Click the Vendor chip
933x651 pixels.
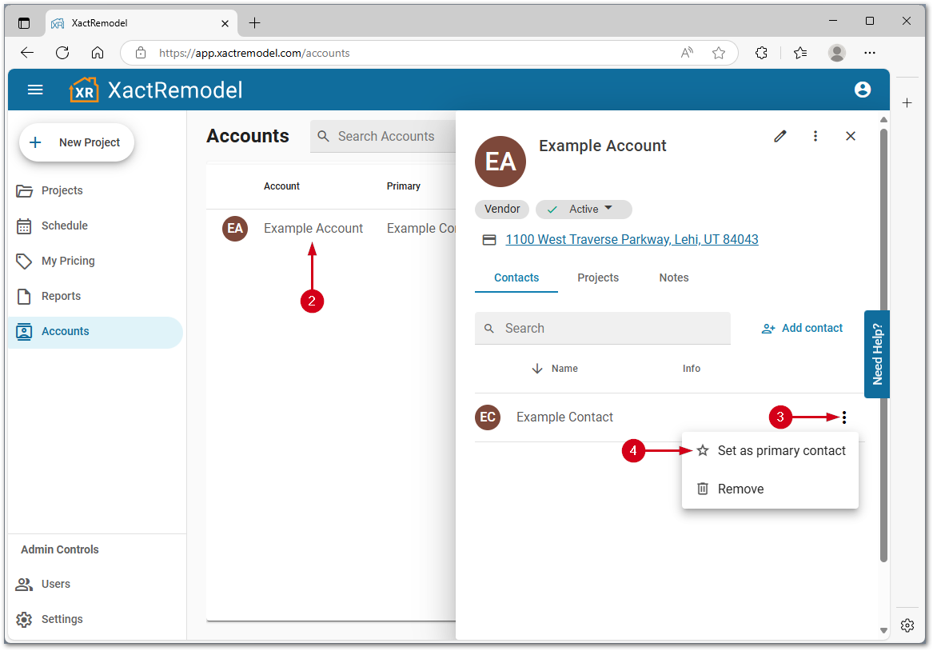pyautogui.click(x=501, y=210)
